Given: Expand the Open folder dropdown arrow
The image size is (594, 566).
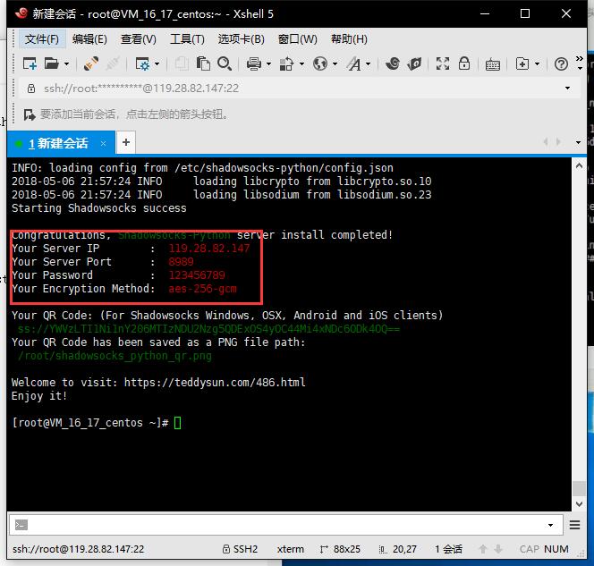Looking at the screenshot, I should coord(67,63).
